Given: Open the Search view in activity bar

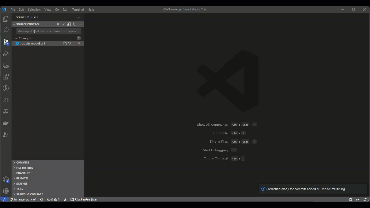Looking at the screenshot, I should pos(6,30).
